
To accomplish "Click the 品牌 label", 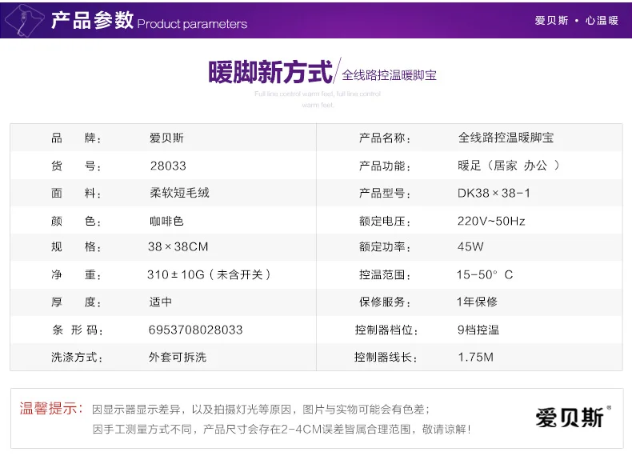I will click(x=76, y=138).
